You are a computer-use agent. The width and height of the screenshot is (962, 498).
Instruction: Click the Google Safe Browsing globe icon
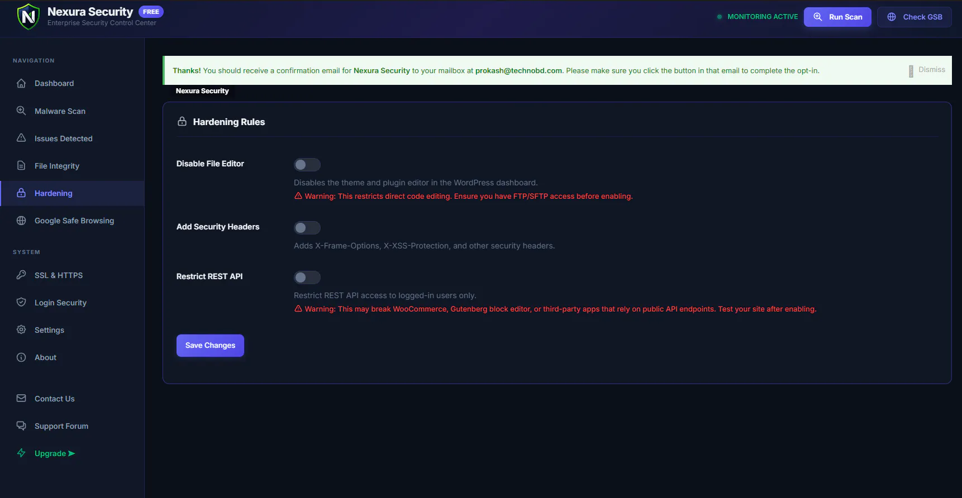(x=21, y=221)
